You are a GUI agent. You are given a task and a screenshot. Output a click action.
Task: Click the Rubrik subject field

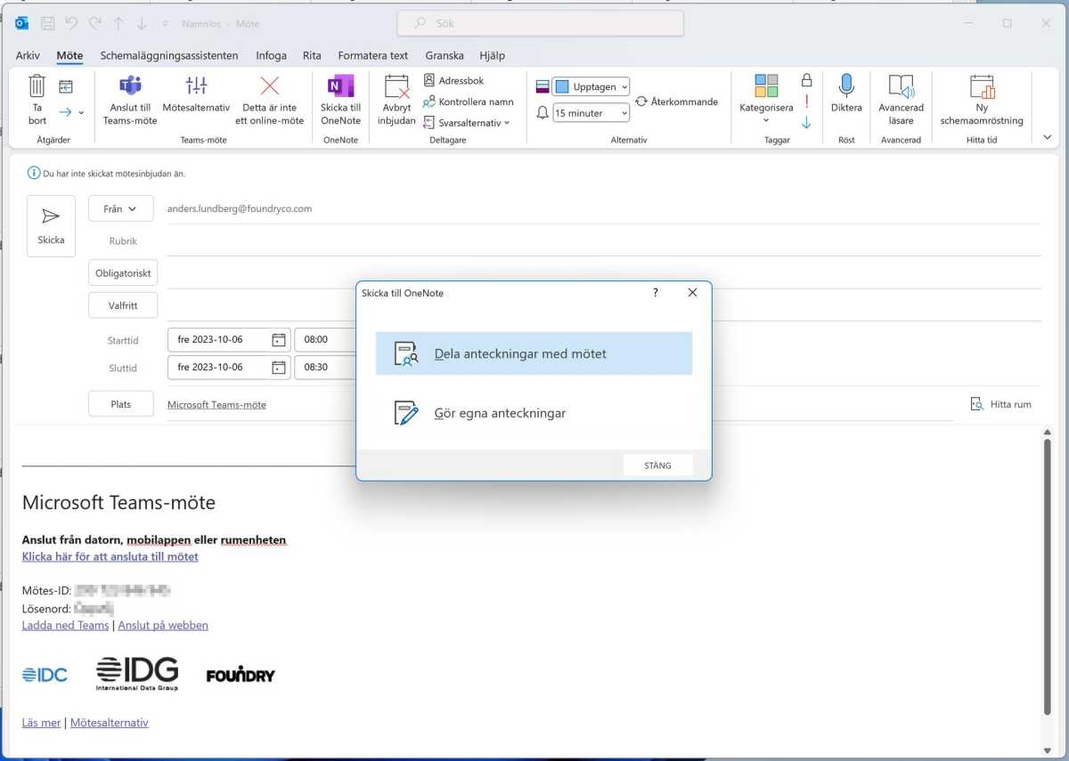click(x=604, y=240)
